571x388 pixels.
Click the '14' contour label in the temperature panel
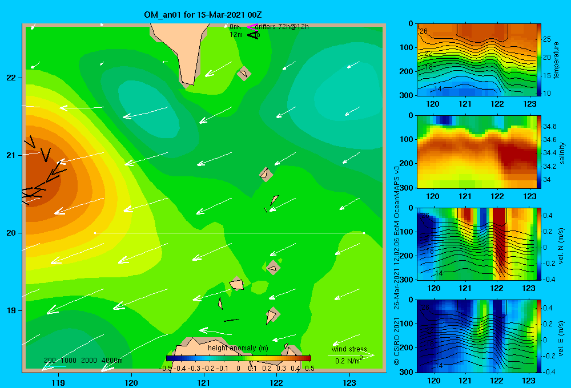click(x=438, y=89)
